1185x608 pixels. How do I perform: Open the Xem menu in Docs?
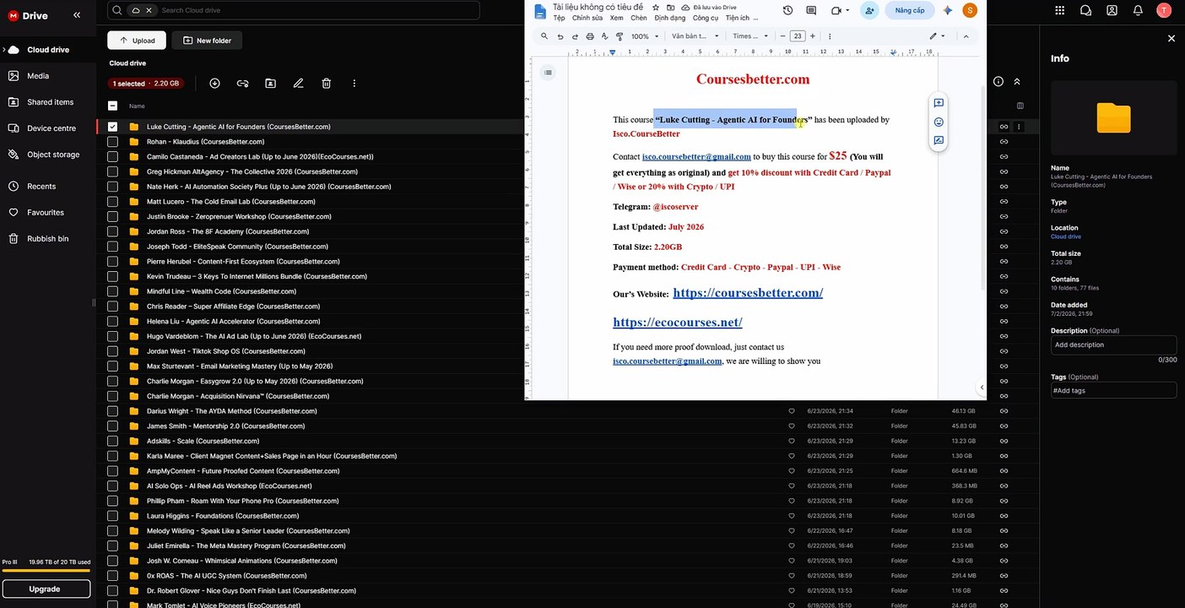[617, 18]
